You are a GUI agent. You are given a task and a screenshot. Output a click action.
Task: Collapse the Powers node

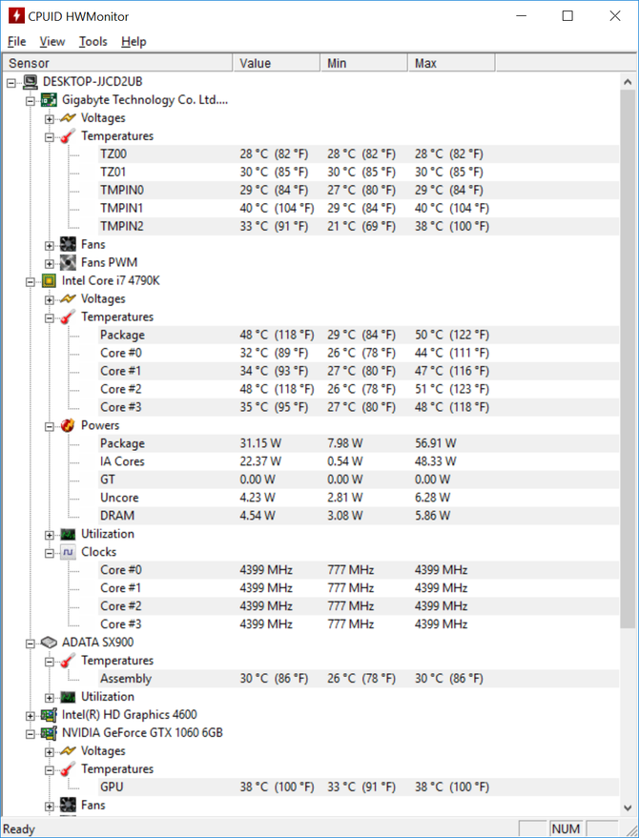coord(50,426)
